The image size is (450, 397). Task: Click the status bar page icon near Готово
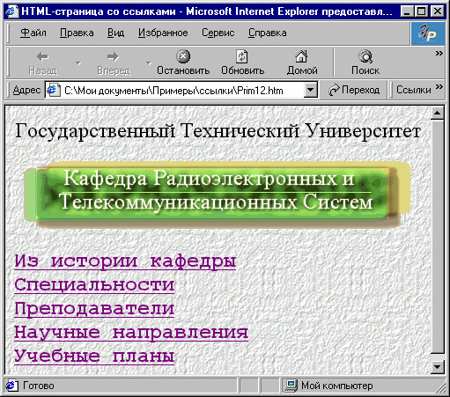coord(11,386)
